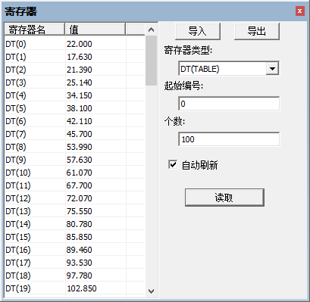Click the import 导入 button
310x302 pixels.
tap(198, 31)
